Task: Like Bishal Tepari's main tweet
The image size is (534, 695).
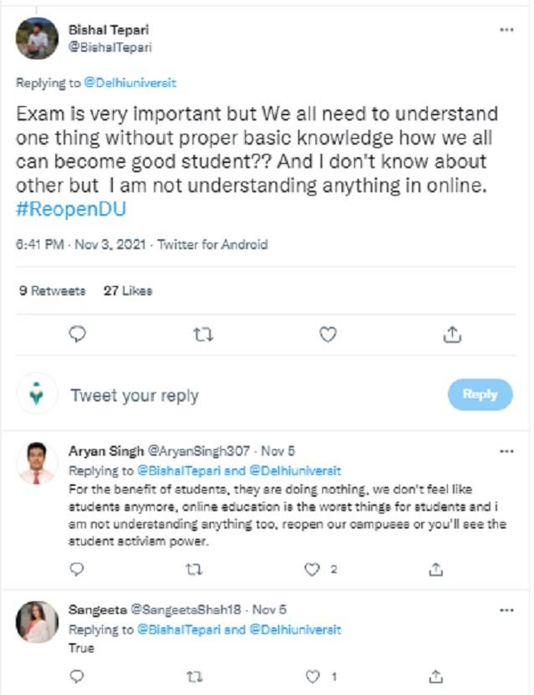Action: (x=328, y=335)
